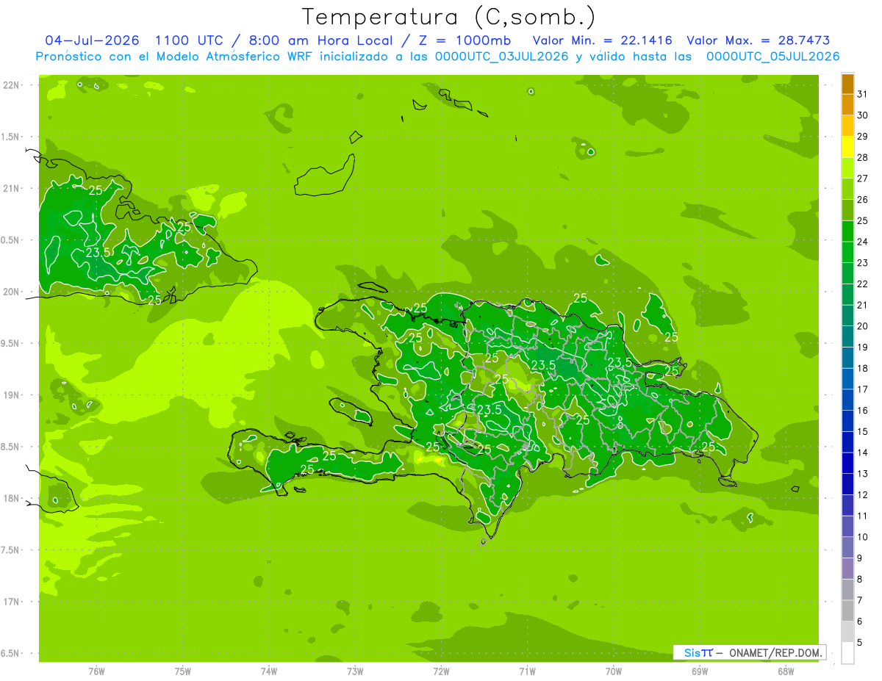Click the gray color bar segment between 6 and 7
The width and height of the screenshot is (882, 681).
coord(847,610)
